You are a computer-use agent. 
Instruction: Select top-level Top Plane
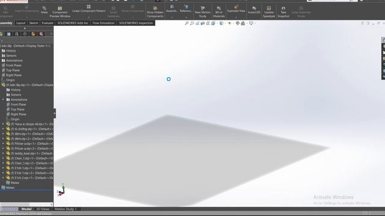[11, 70]
